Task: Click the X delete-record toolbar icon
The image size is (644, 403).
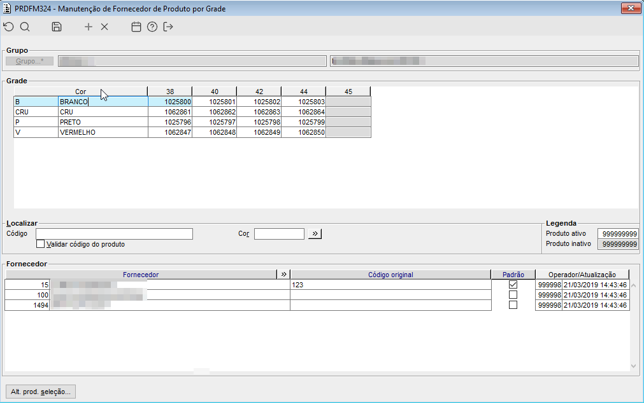Action: pyautogui.click(x=104, y=27)
